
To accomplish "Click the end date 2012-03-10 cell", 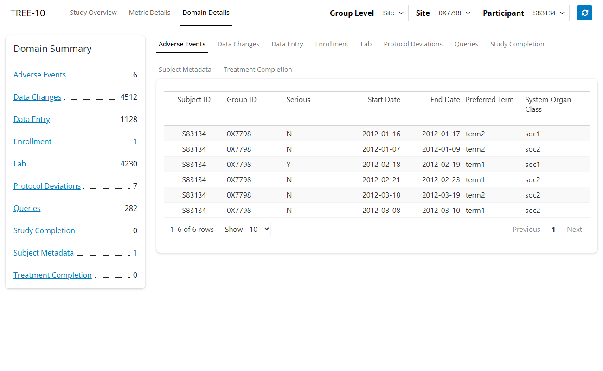I will 441,211.
